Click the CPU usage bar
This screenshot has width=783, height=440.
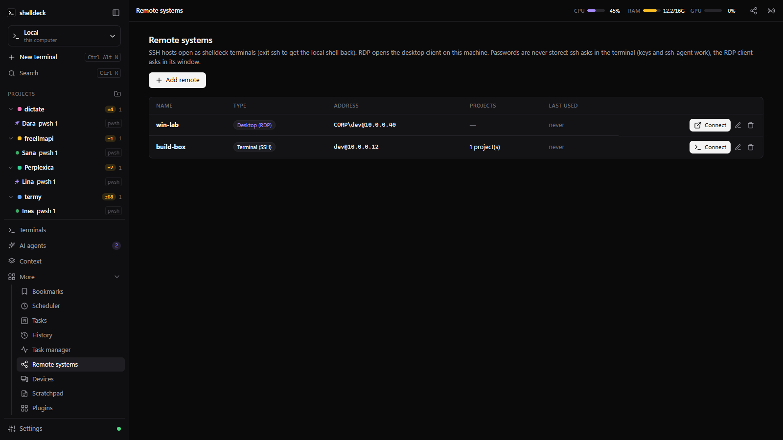596,11
